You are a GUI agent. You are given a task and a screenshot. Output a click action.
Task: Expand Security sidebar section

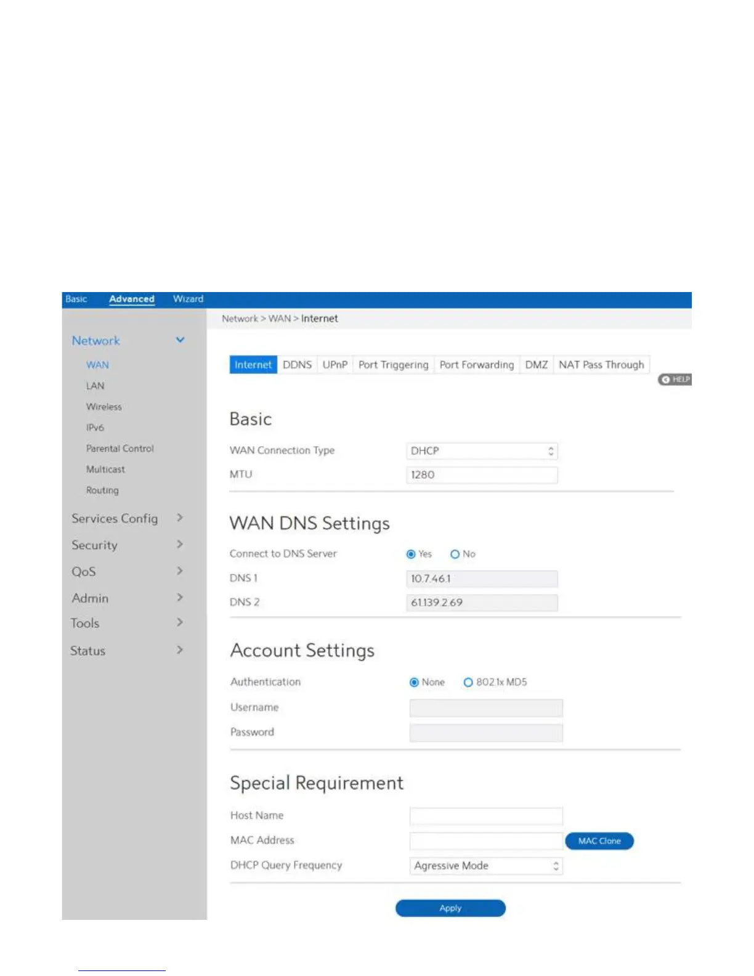(x=179, y=544)
